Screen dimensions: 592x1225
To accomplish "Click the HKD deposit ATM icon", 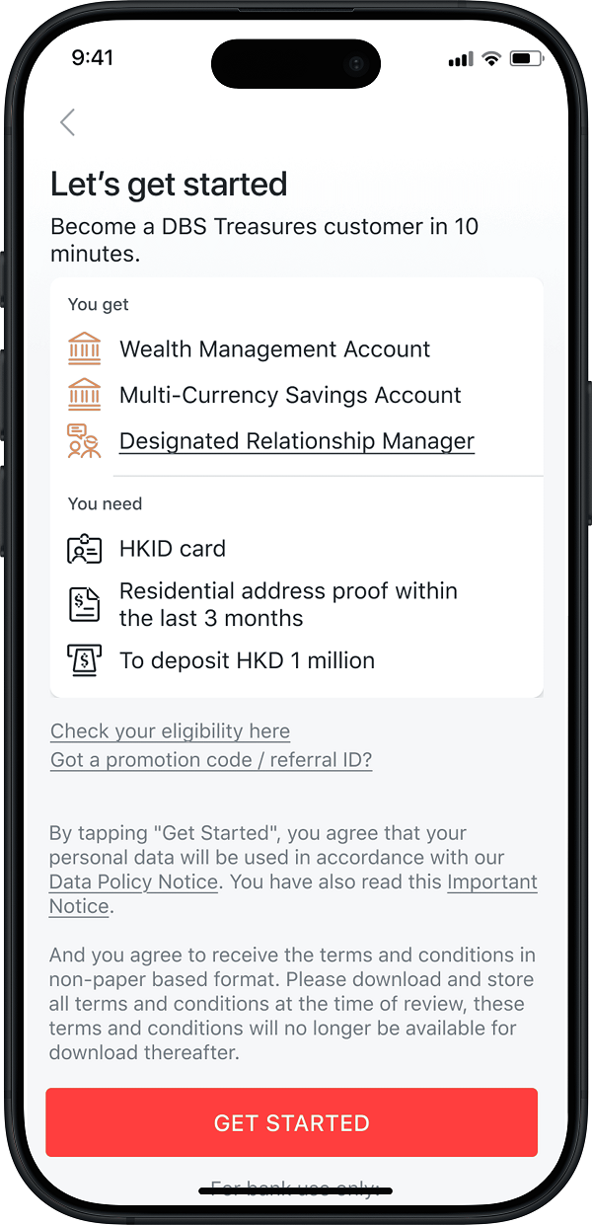I will tap(85, 660).
